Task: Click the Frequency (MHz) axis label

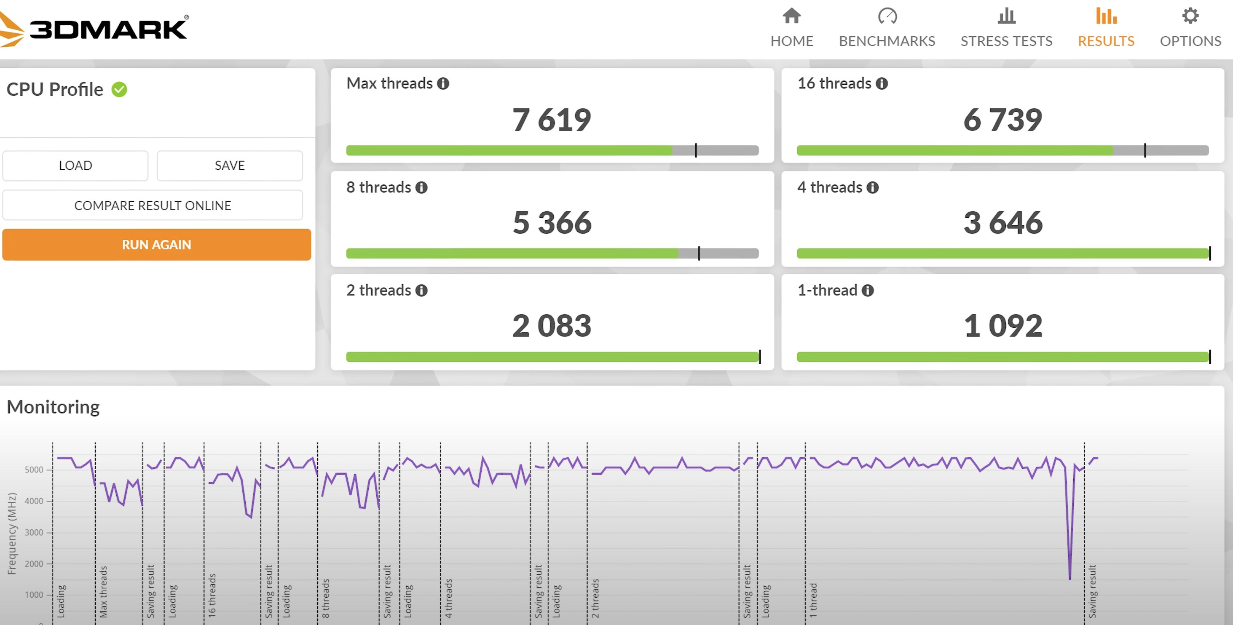Action: (12, 533)
